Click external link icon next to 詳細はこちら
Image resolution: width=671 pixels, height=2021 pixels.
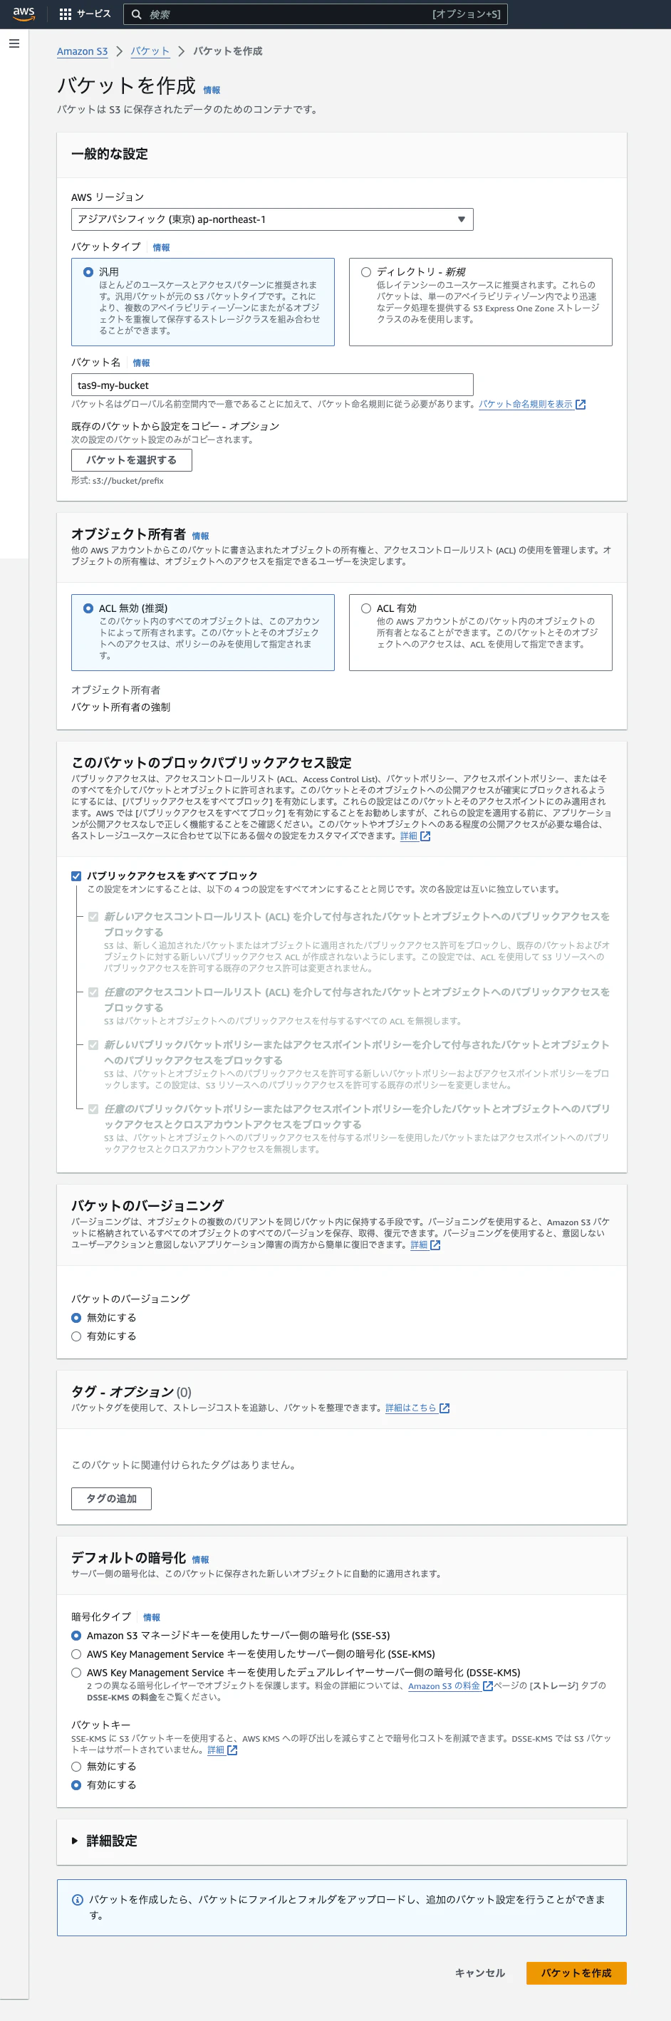pos(444,1408)
